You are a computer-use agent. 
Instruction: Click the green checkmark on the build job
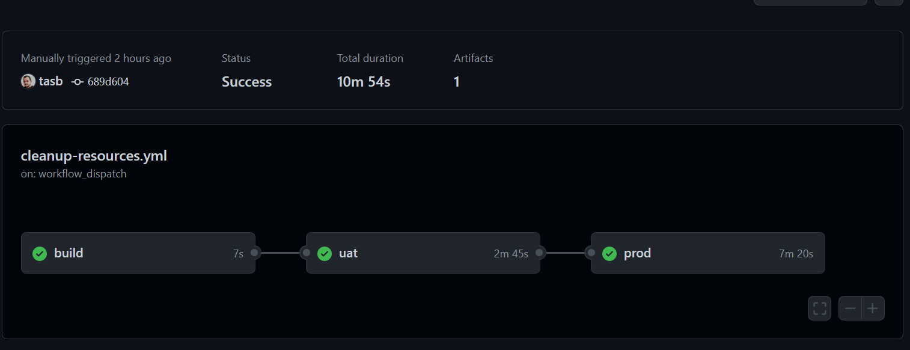39,253
